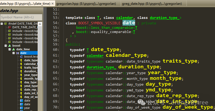Follow underlined duration_type link on line 63
This screenshot has width=215, height=111.
(101, 67)
